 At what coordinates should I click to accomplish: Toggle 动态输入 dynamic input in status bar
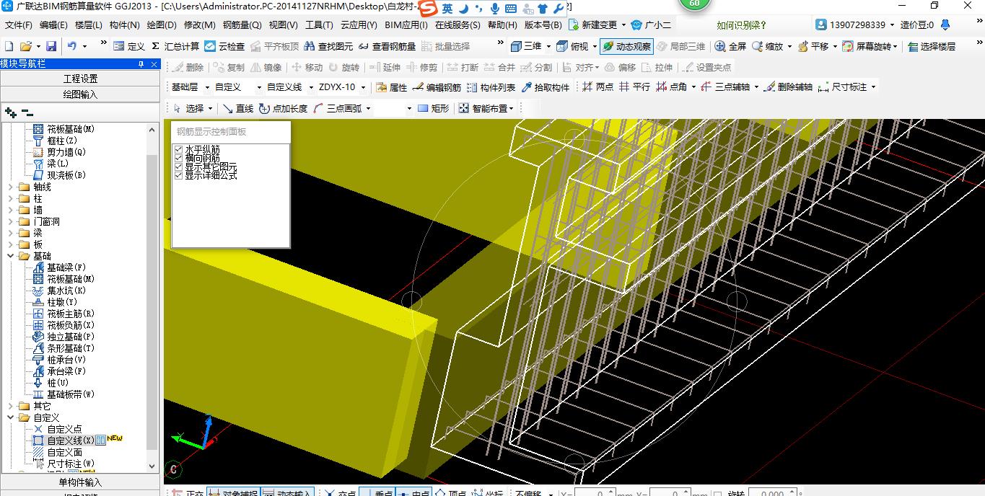(x=286, y=493)
